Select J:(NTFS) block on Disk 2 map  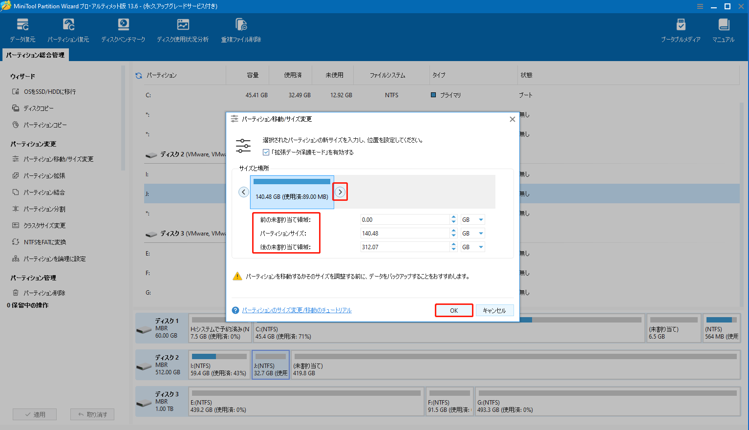tap(271, 365)
